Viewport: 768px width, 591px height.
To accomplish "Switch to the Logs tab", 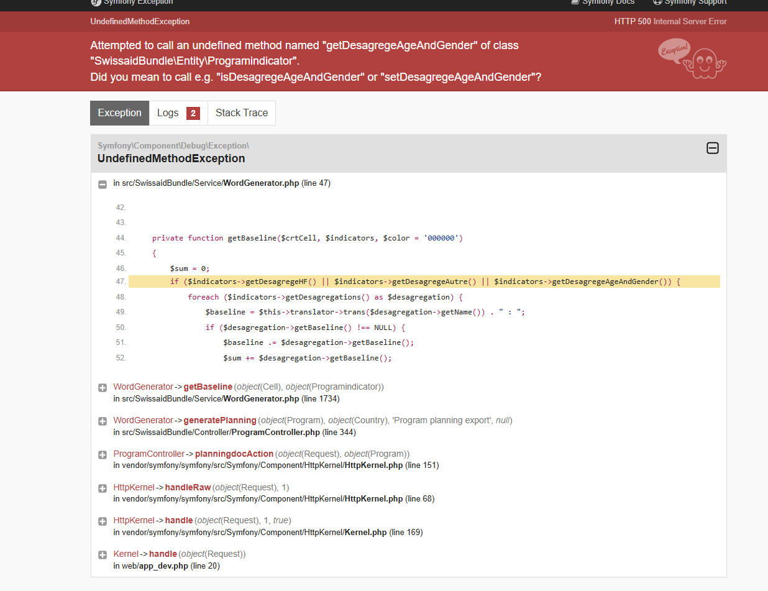I will pyautogui.click(x=178, y=113).
